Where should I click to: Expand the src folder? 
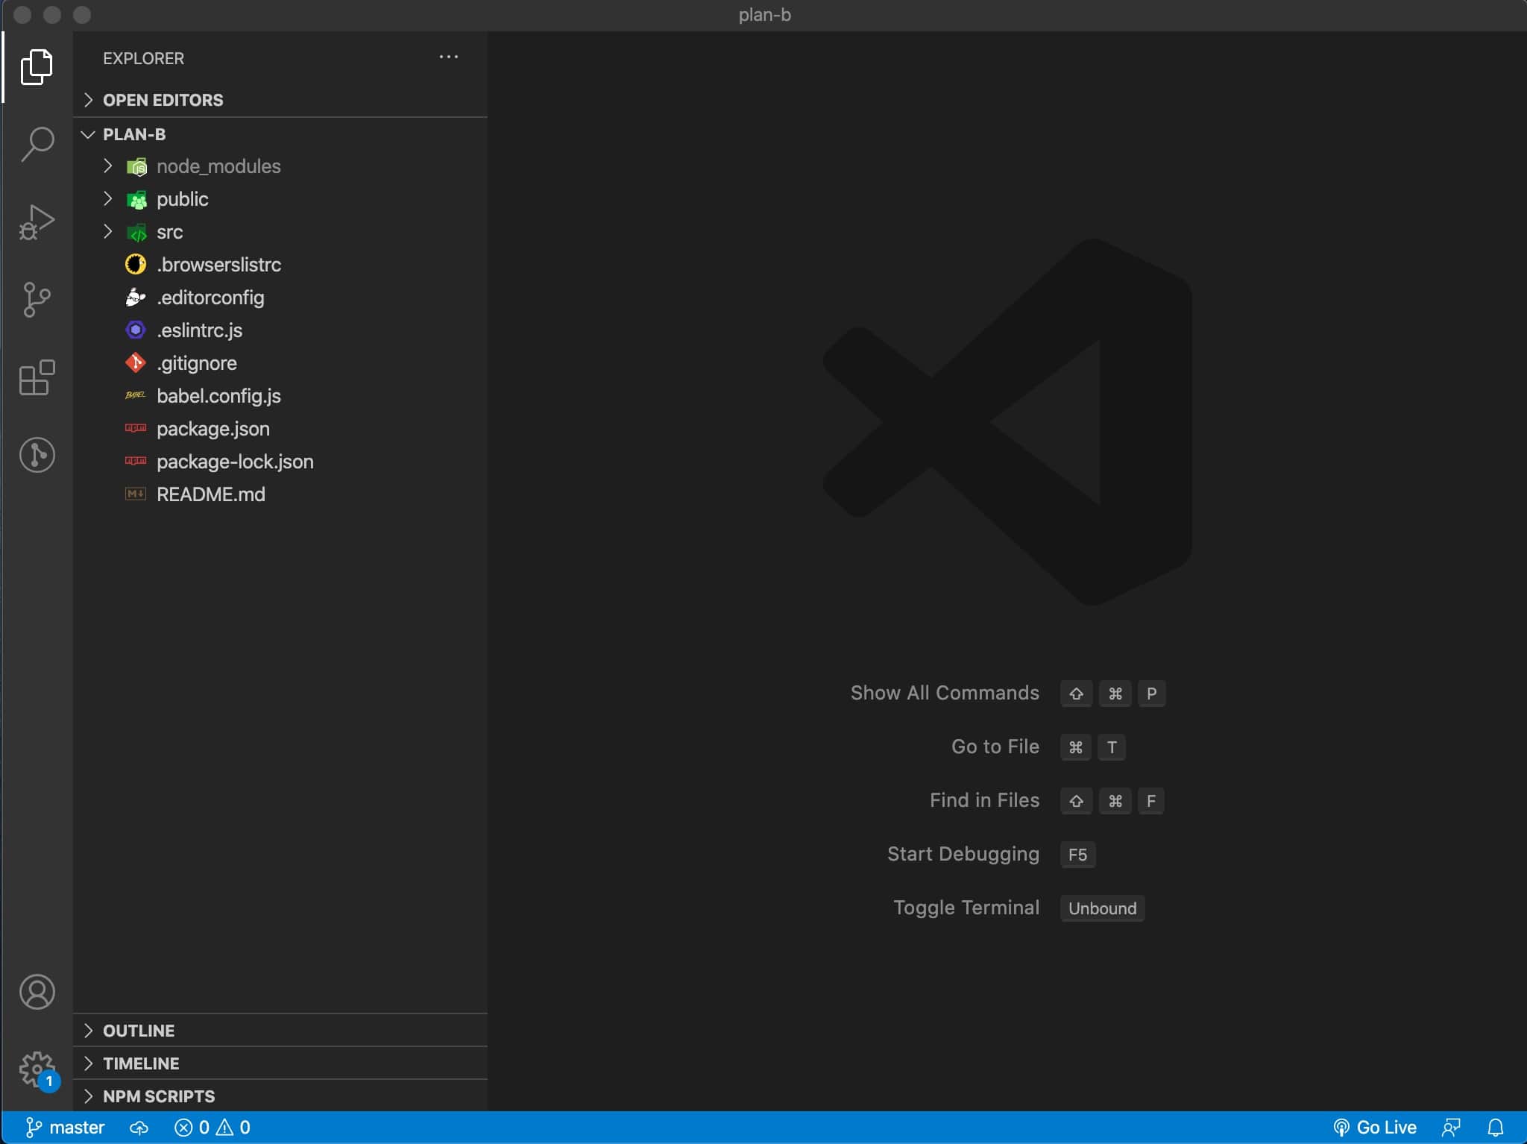[x=169, y=232]
